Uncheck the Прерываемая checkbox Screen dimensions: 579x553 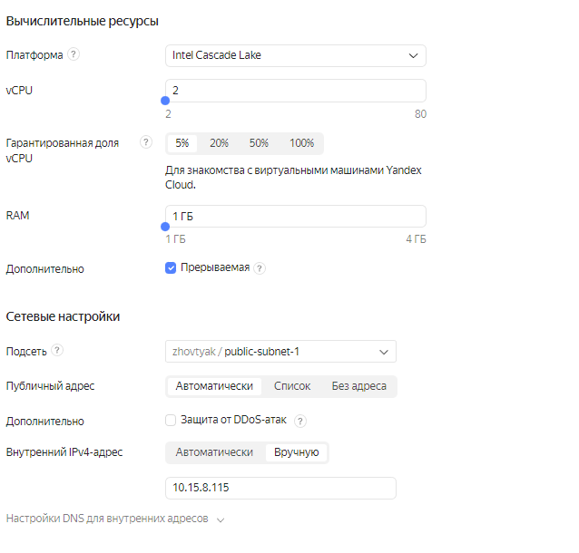pos(171,267)
